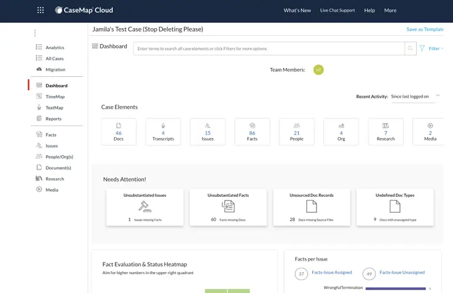The width and height of the screenshot is (453, 293).
Task: Open the app launcher grid icon
Action: coord(40,10)
